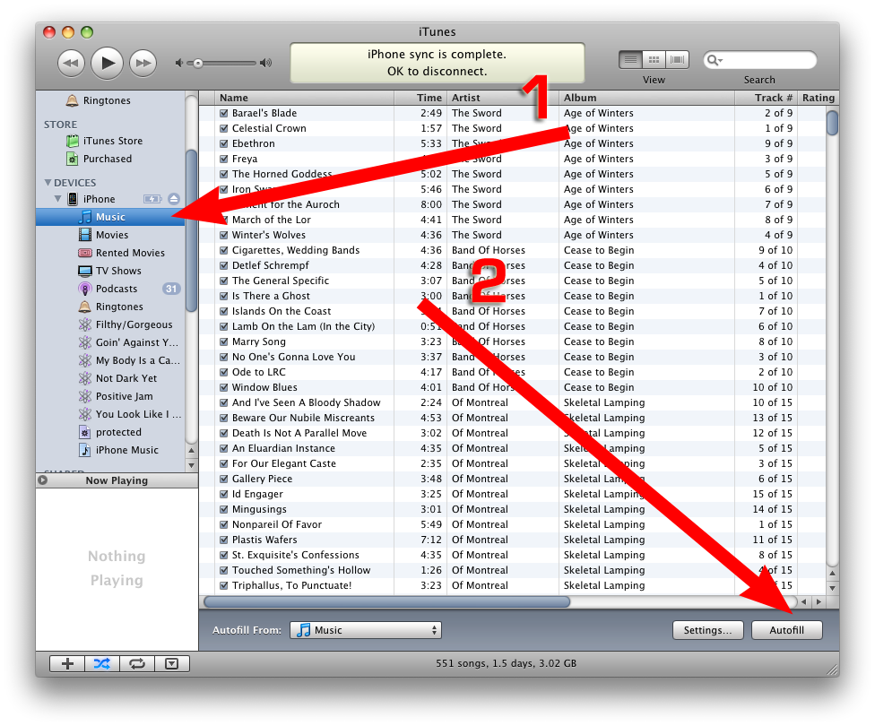Click the high volume speaker icon
Screen dimensions: 875x726
[x=266, y=63]
